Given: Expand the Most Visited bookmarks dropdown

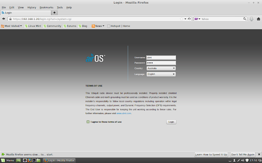Looking at the screenshot, I should pos(11,26).
